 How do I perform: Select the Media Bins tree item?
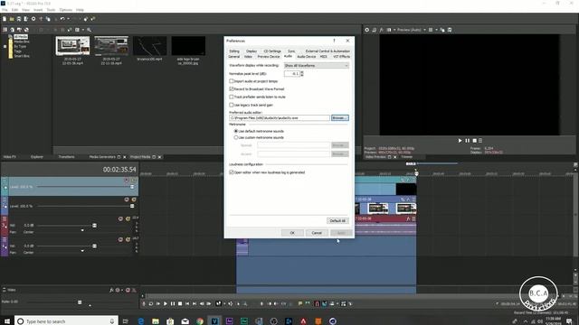click(x=22, y=42)
